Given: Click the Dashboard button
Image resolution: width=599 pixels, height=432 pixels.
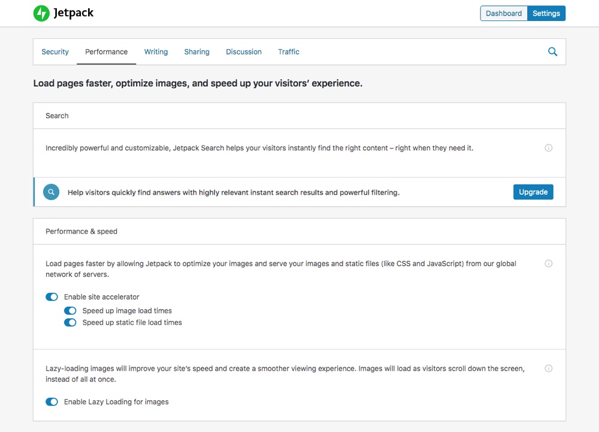Looking at the screenshot, I should click(504, 13).
